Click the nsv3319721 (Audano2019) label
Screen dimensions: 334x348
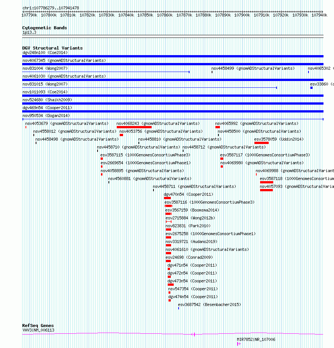[x=192, y=242]
